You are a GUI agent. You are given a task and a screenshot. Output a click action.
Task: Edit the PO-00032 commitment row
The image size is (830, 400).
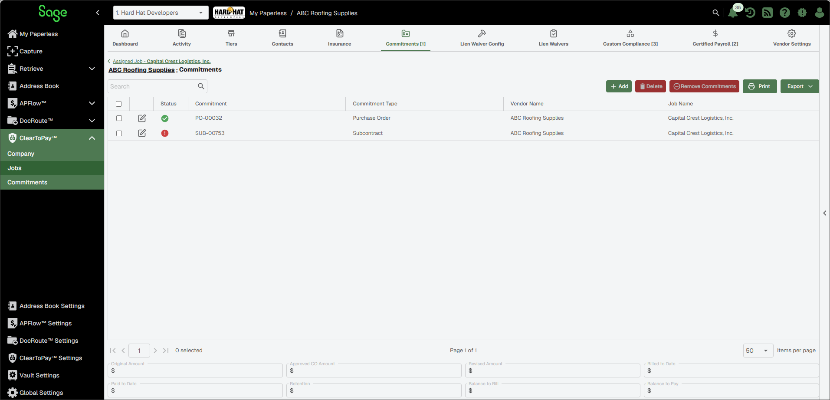[142, 118]
